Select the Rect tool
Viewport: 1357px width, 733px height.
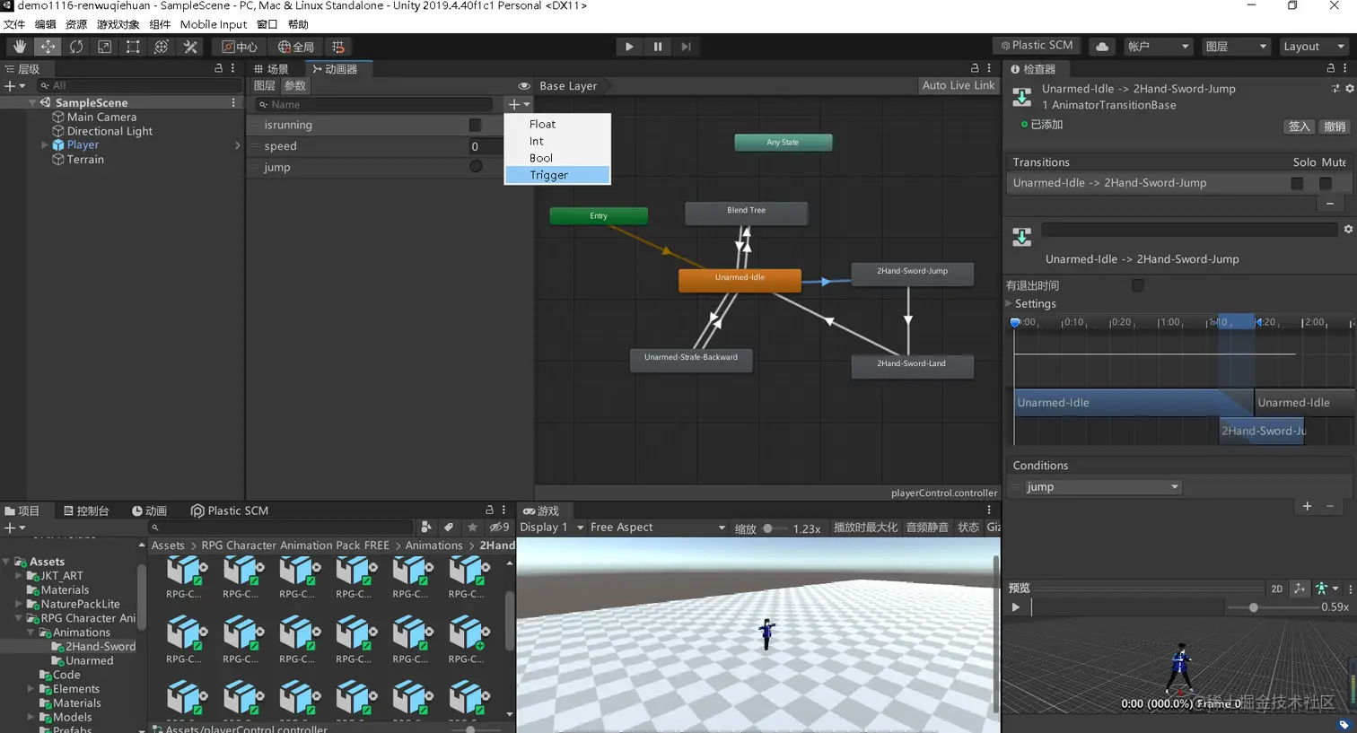point(133,47)
